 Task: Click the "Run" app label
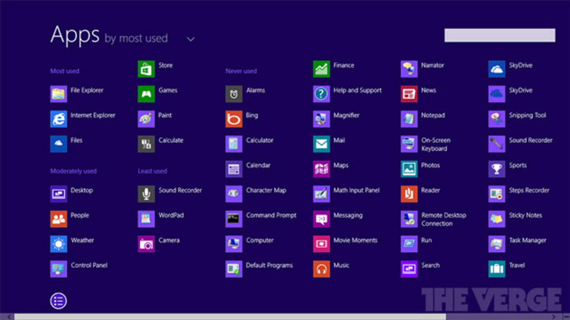pos(426,240)
